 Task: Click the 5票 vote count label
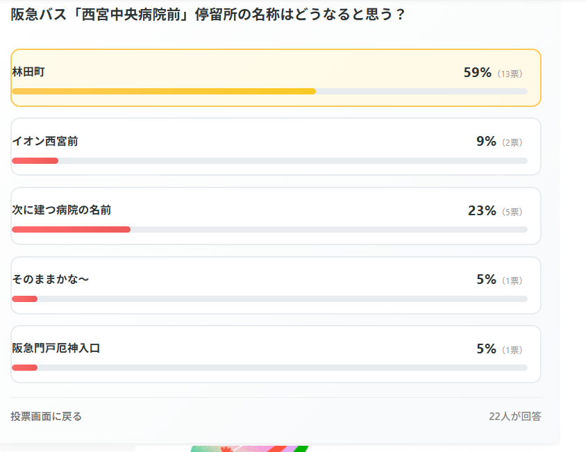point(512,212)
